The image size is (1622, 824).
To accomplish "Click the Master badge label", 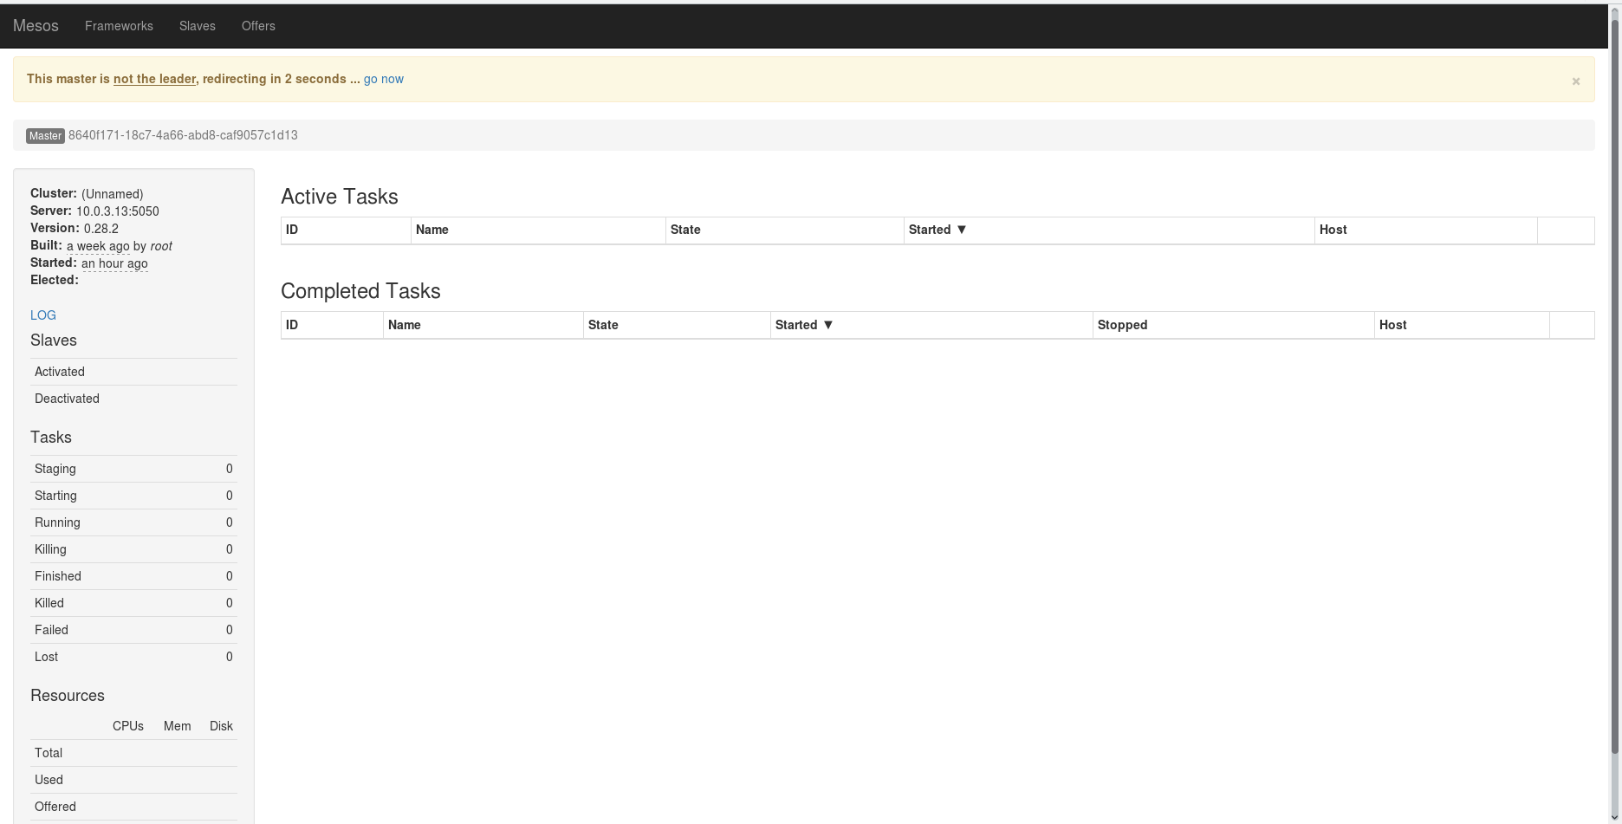I will click(45, 136).
